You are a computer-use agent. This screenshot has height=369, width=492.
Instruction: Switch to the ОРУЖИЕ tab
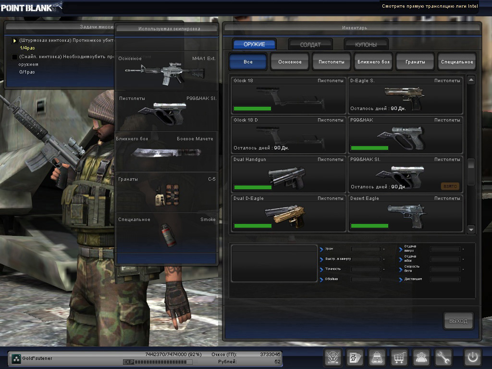click(254, 44)
